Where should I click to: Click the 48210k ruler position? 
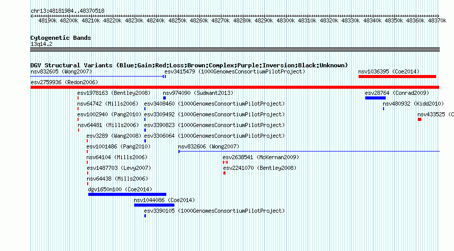click(91, 20)
